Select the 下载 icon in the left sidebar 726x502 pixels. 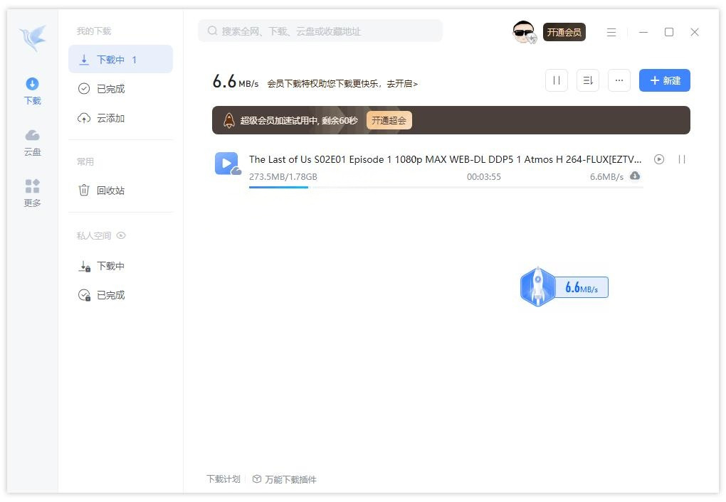(31, 91)
